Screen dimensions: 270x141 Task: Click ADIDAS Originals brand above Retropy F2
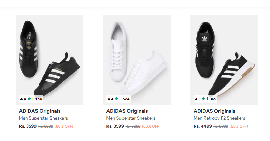click(x=214, y=111)
